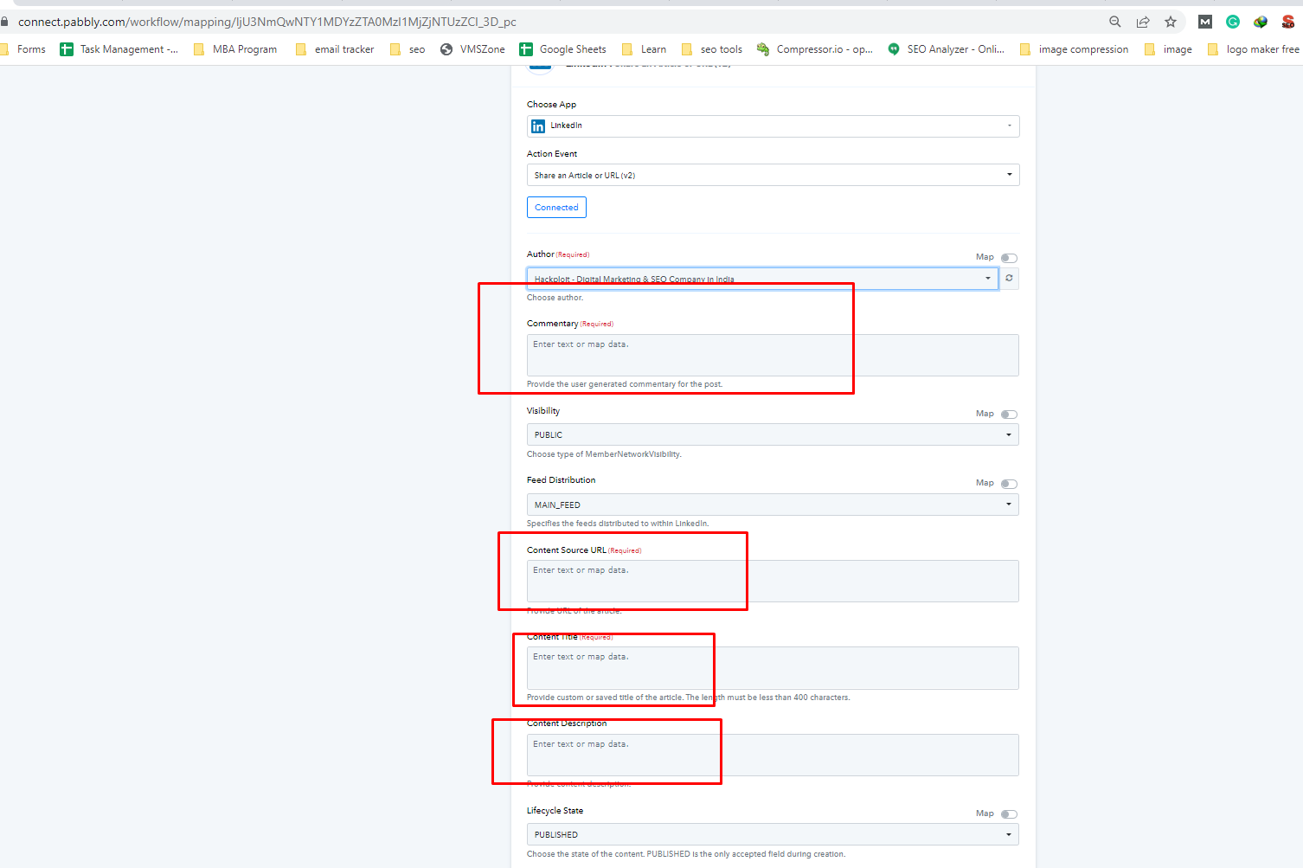1303x868 pixels.
Task: Open the seo bookmark folder
Action: coord(408,49)
